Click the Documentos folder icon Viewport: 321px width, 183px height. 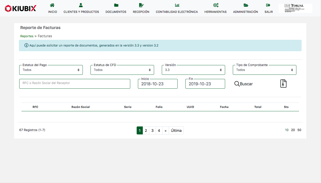tap(116, 5)
